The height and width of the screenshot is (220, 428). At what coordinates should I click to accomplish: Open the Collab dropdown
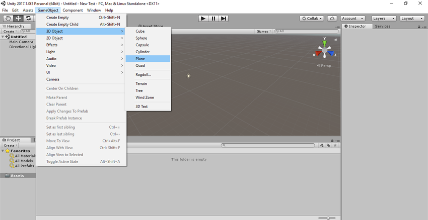[312, 19]
